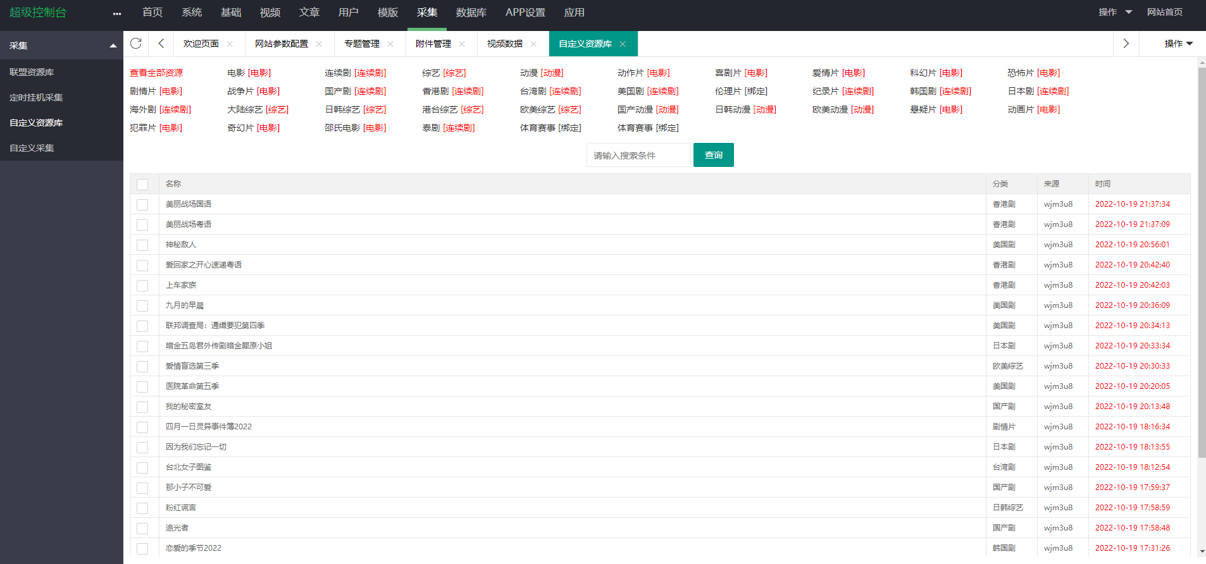Close the 欢迎页面 tab
1206x564 pixels.
click(x=230, y=44)
